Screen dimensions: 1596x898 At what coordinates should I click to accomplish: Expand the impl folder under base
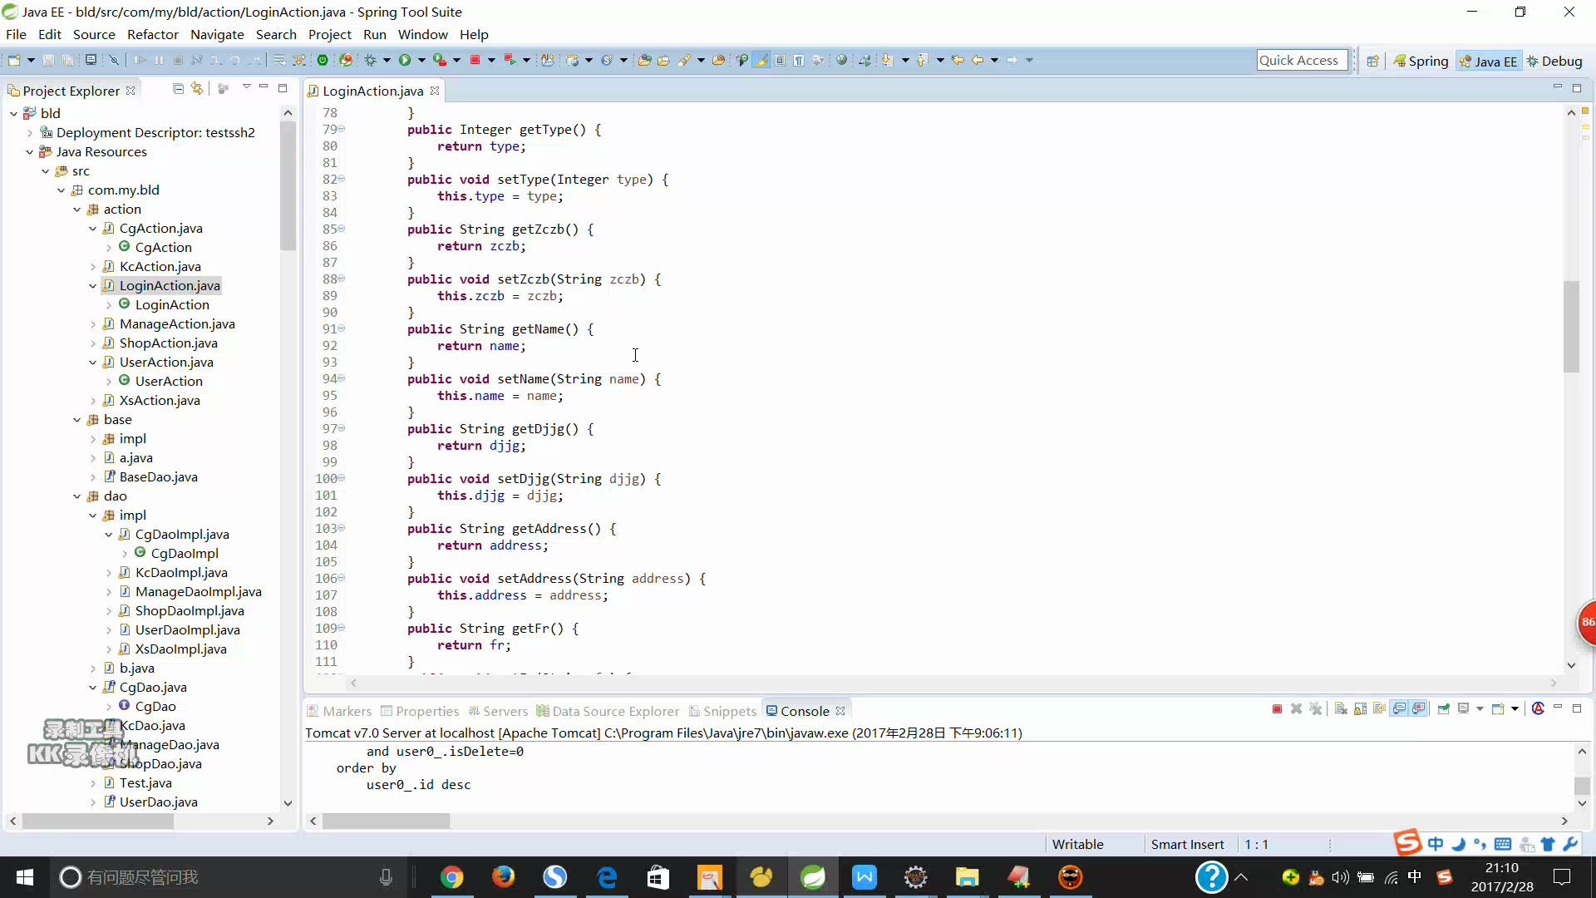[x=93, y=439]
